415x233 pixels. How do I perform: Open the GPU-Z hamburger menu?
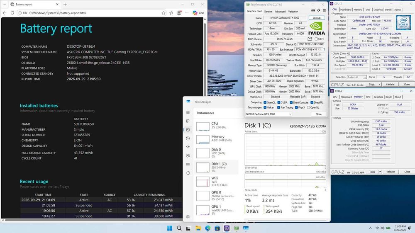324,10
